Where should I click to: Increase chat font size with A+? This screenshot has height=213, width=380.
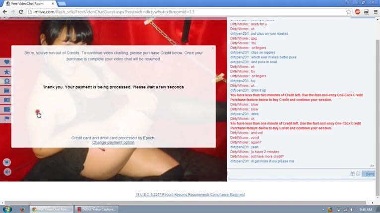click(x=372, y=166)
